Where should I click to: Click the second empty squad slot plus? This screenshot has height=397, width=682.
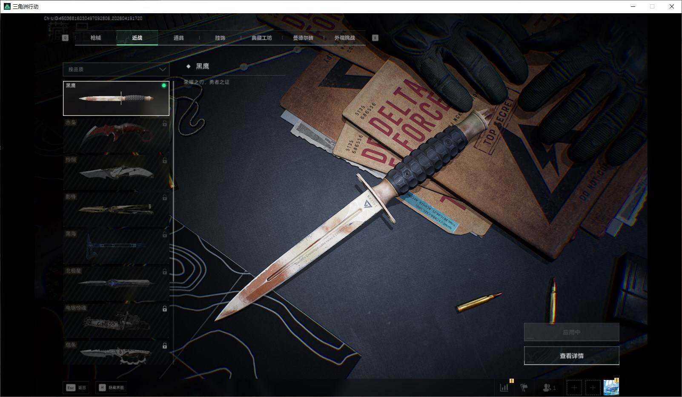coord(593,388)
